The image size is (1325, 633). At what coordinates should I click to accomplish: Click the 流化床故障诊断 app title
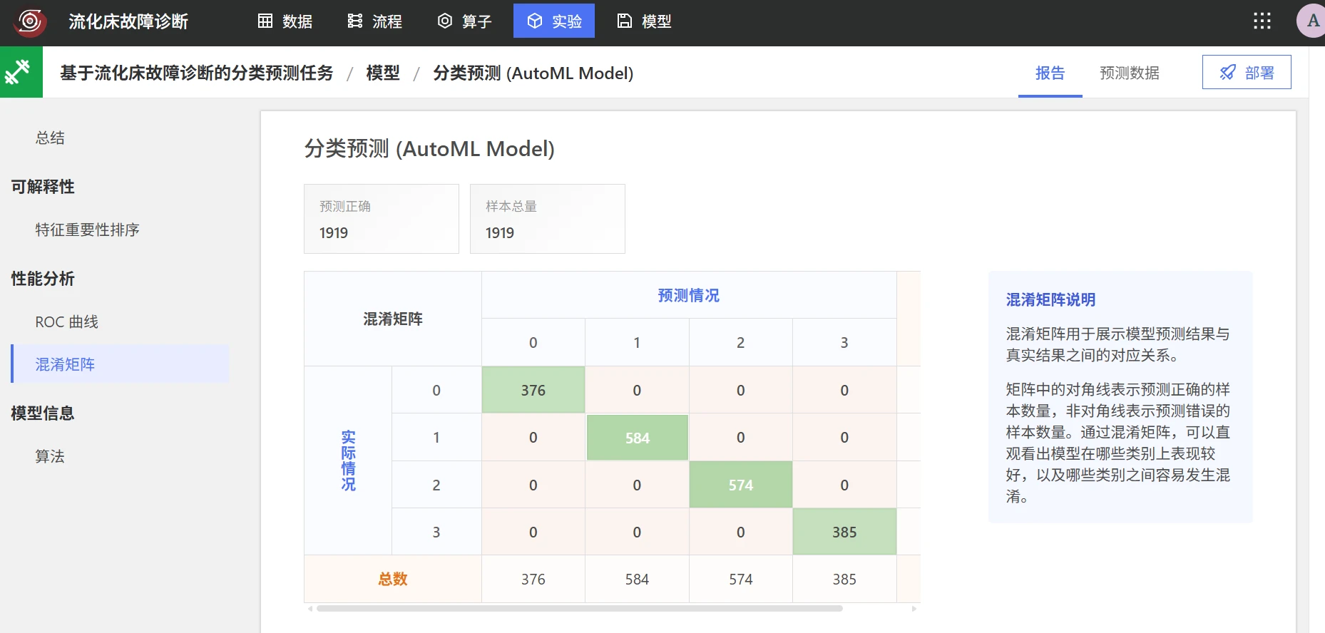coord(128,21)
